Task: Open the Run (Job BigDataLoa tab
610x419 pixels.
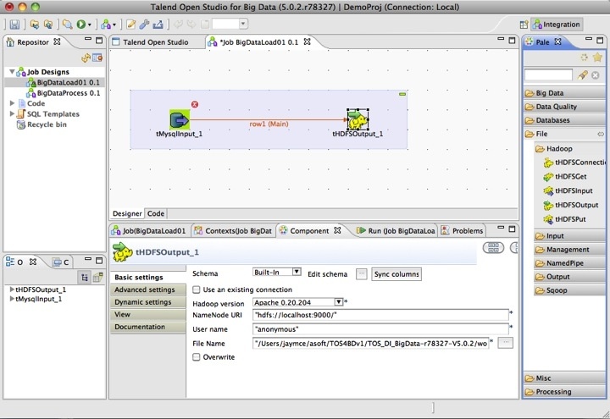Action: coord(396,231)
